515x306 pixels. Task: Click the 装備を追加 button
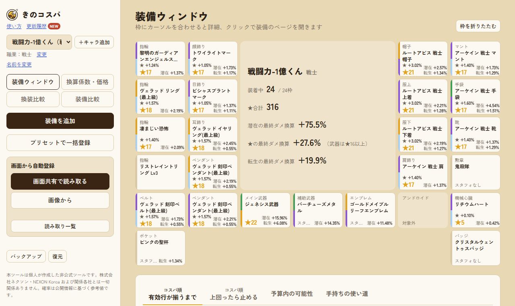coord(60,121)
